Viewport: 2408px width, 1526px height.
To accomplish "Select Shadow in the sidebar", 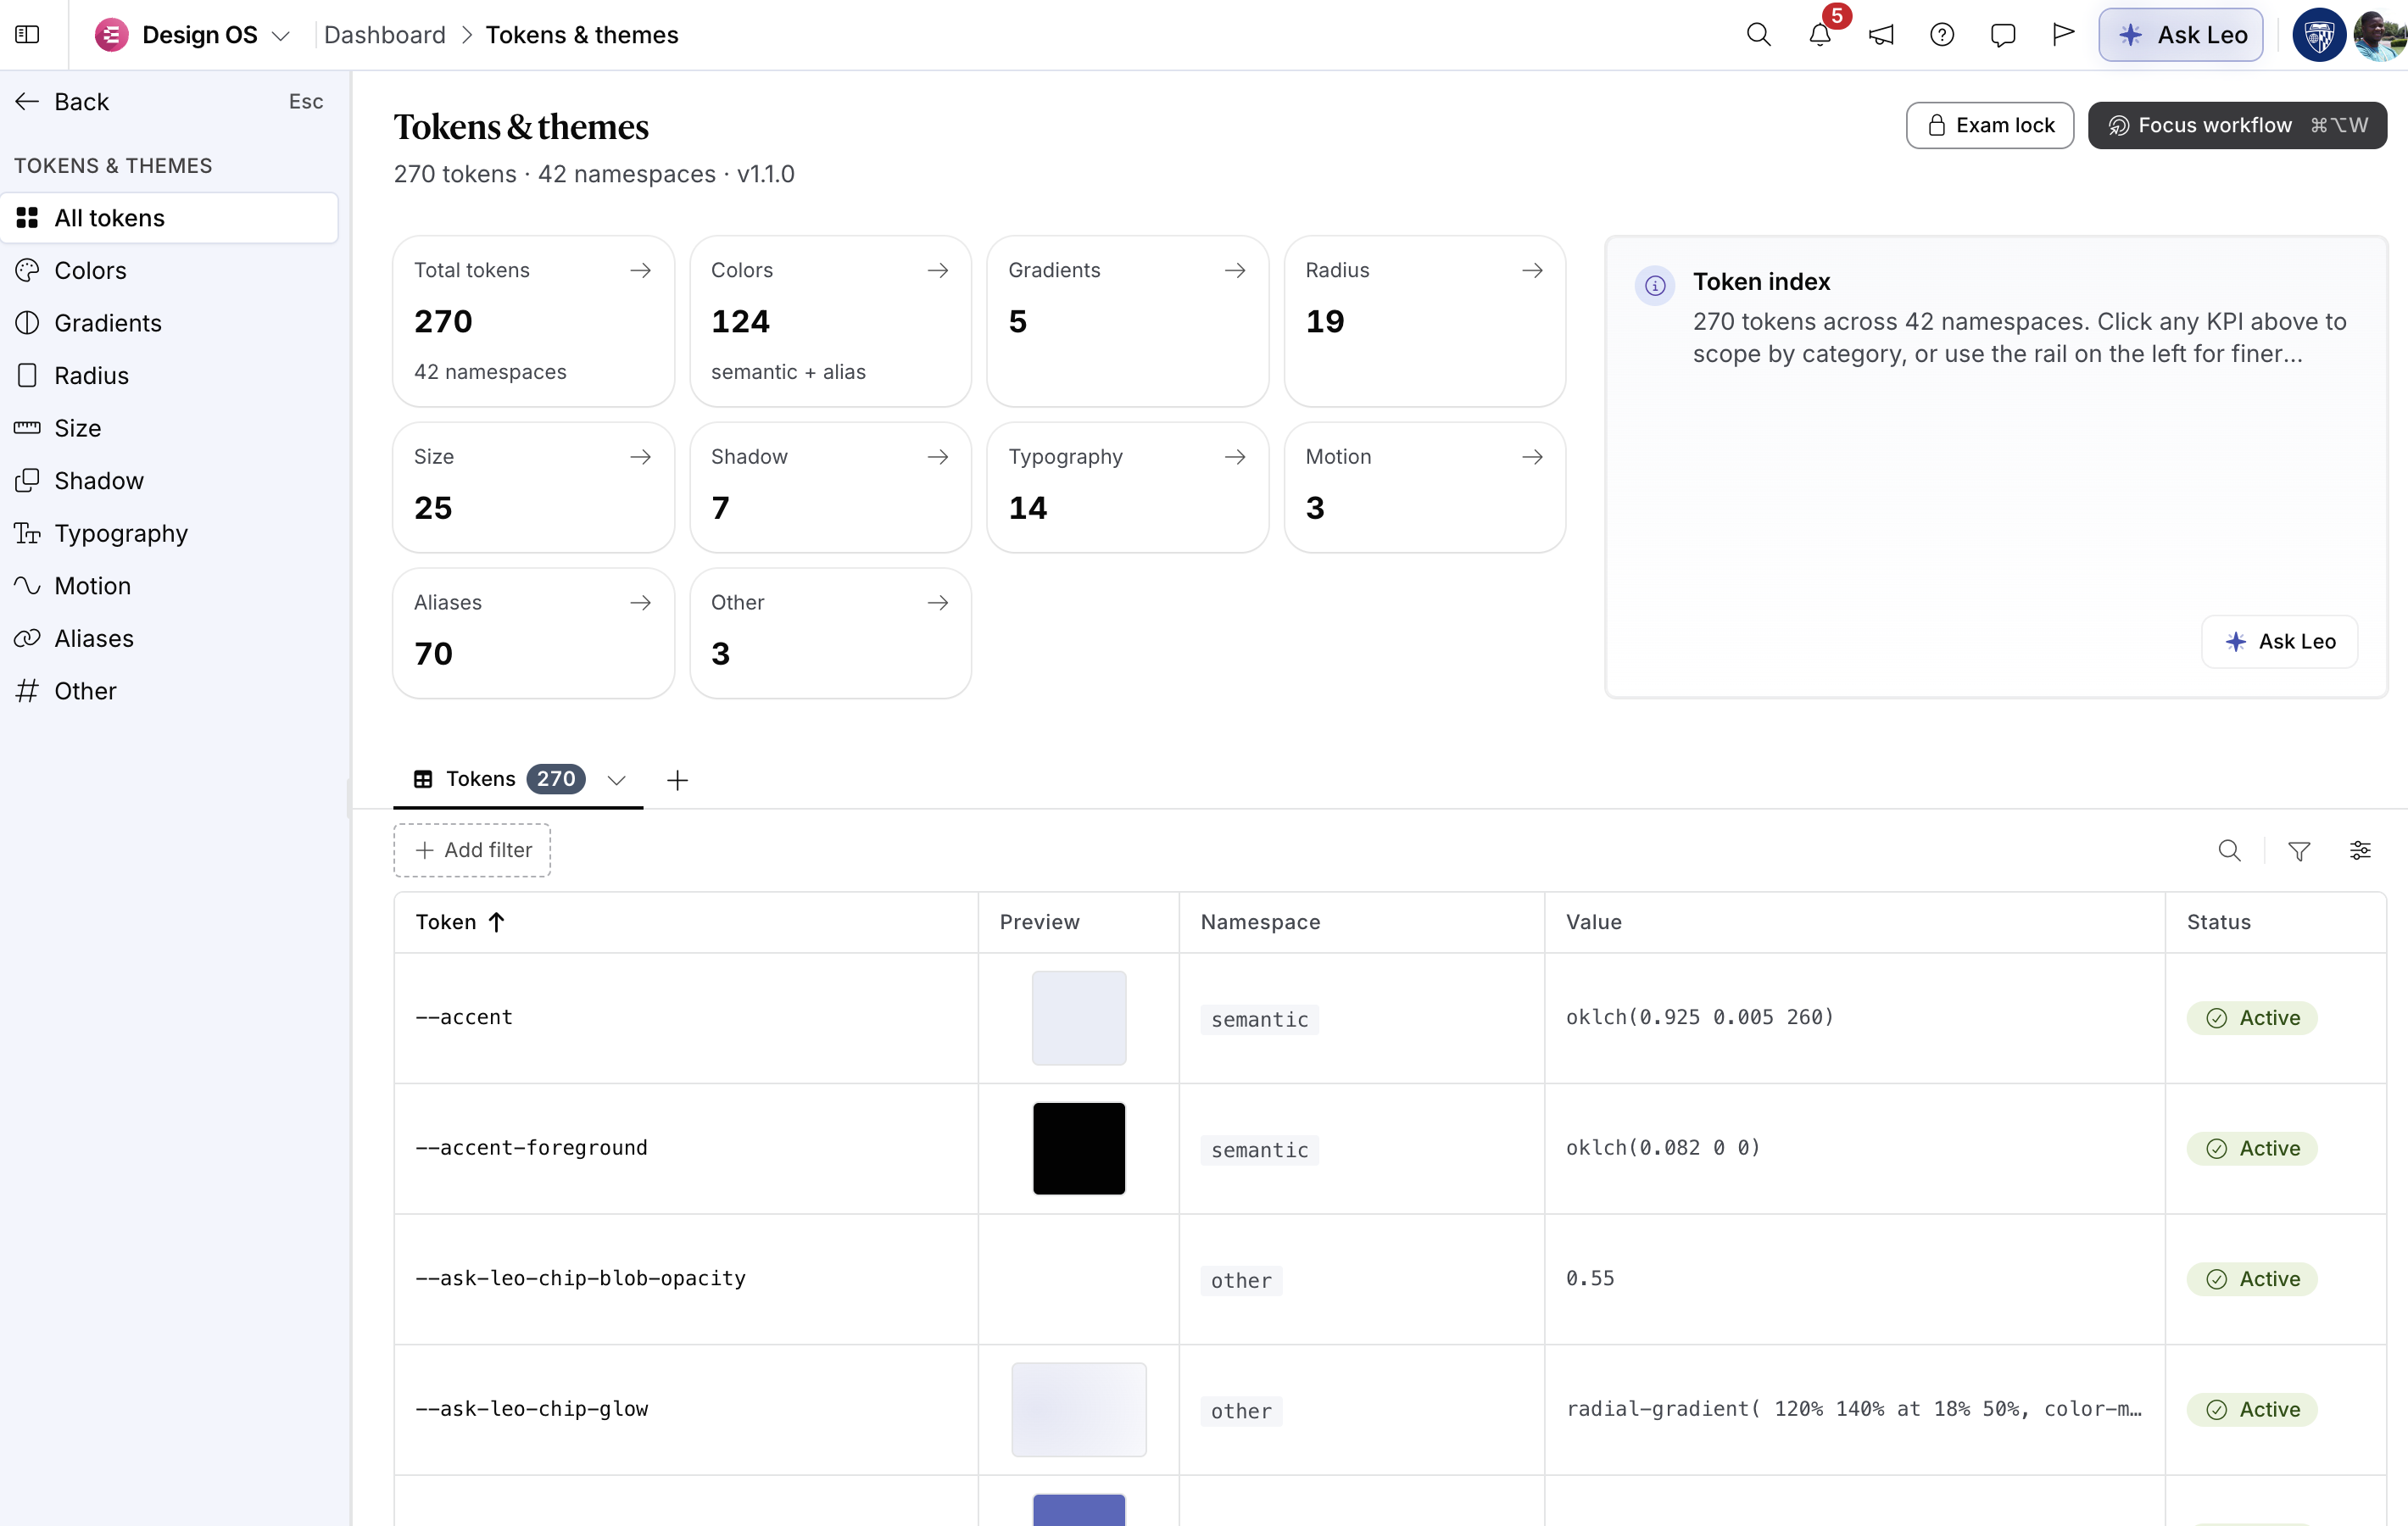I will click(x=169, y=480).
